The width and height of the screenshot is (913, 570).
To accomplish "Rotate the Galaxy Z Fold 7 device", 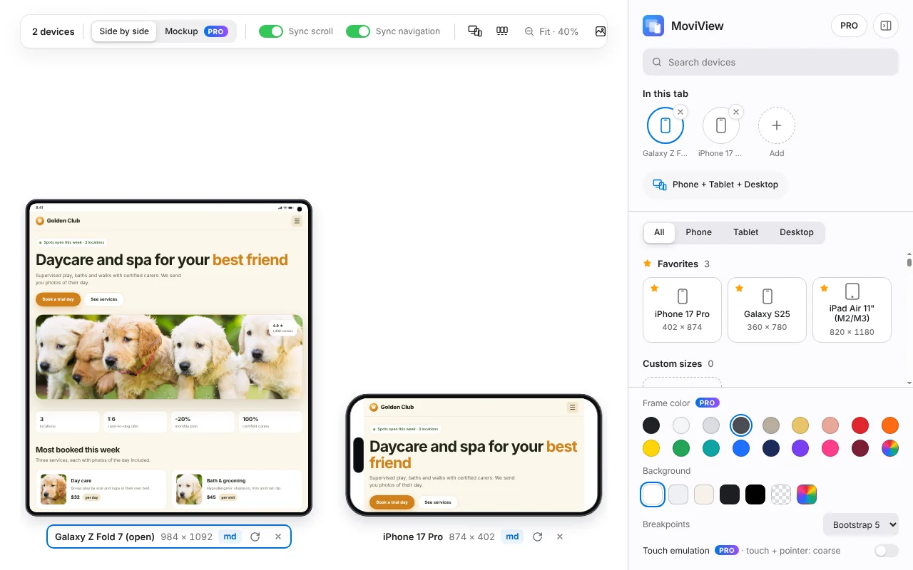I will point(255,537).
